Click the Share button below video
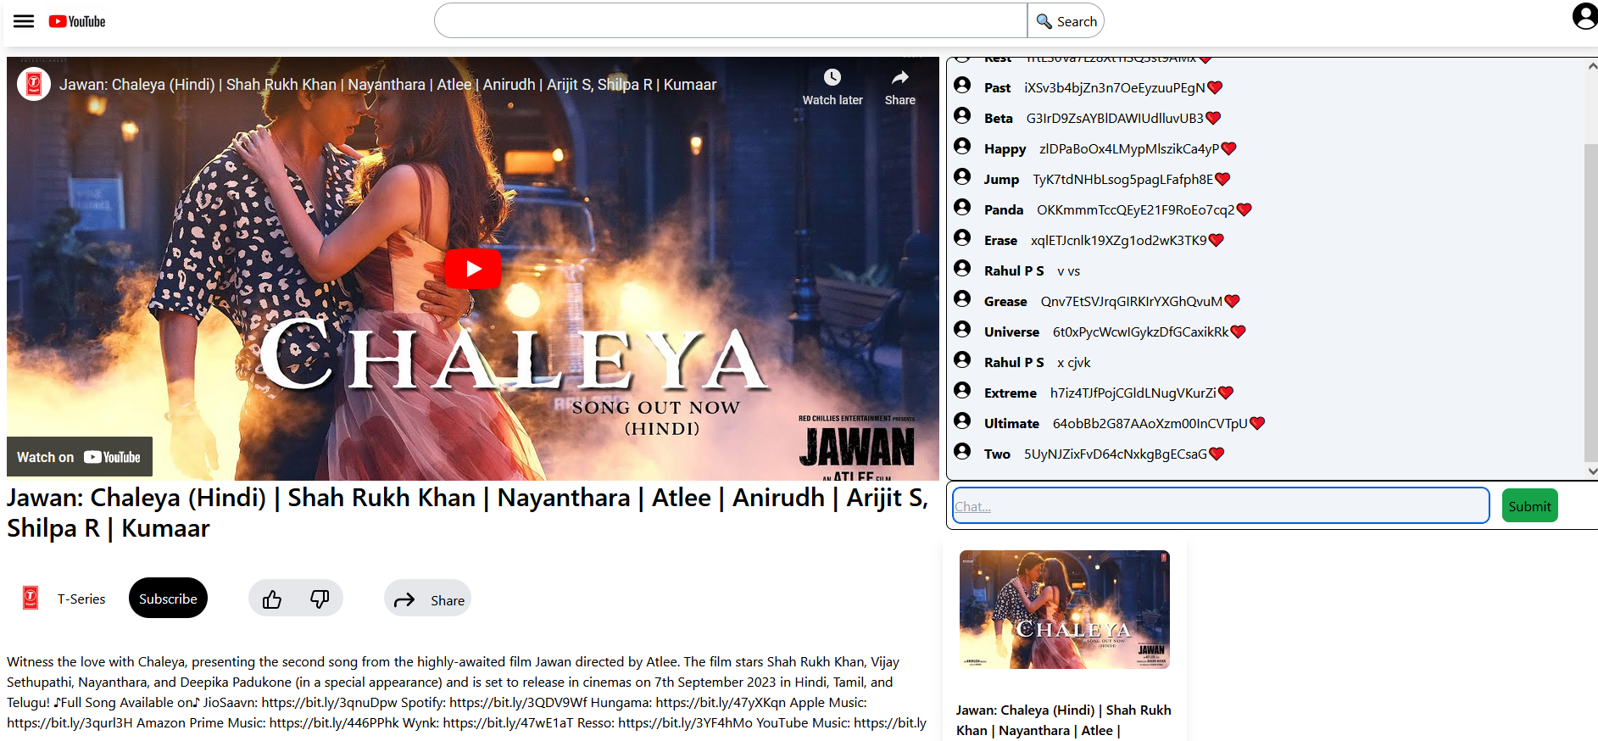The image size is (1598, 741). point(428,599)
